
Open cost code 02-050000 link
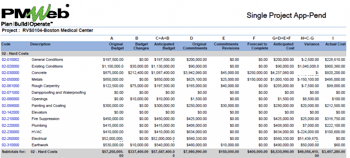[11, 80]
